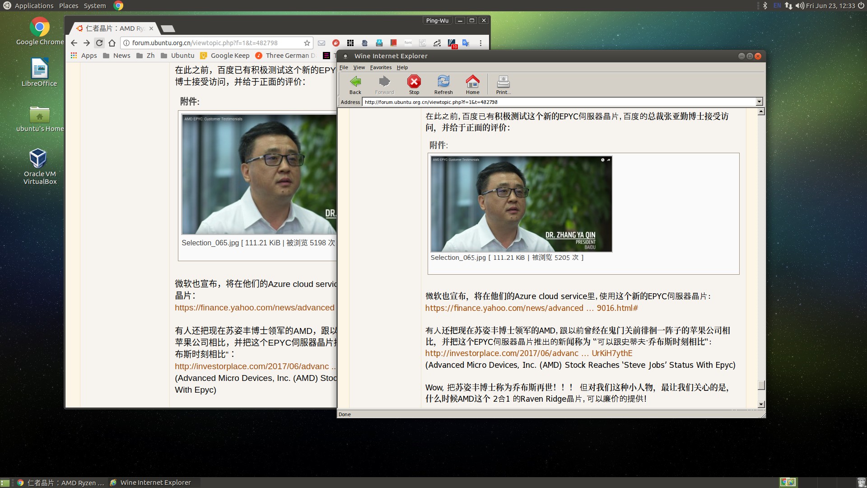
Task: Click the Ping-Wu profile button in Chrome
Action: tap(437, 20)
